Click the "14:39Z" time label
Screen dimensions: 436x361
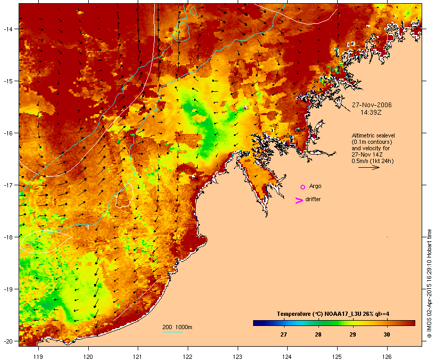pyautogui.click(x=371, y=113)
